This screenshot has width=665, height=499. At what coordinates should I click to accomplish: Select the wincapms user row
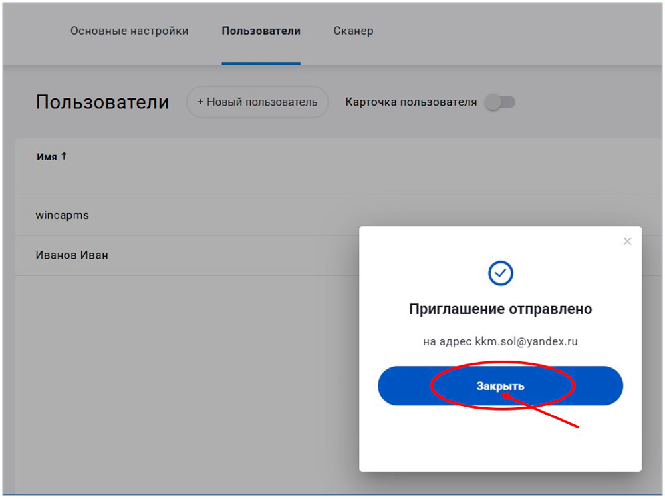click(x=62, y=216)
